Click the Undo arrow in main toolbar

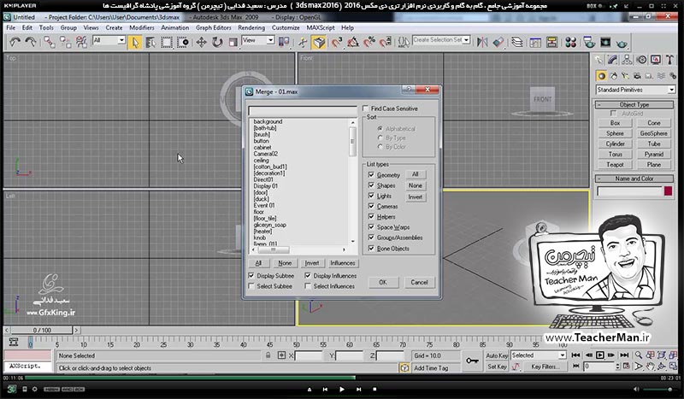pos(15,42)
